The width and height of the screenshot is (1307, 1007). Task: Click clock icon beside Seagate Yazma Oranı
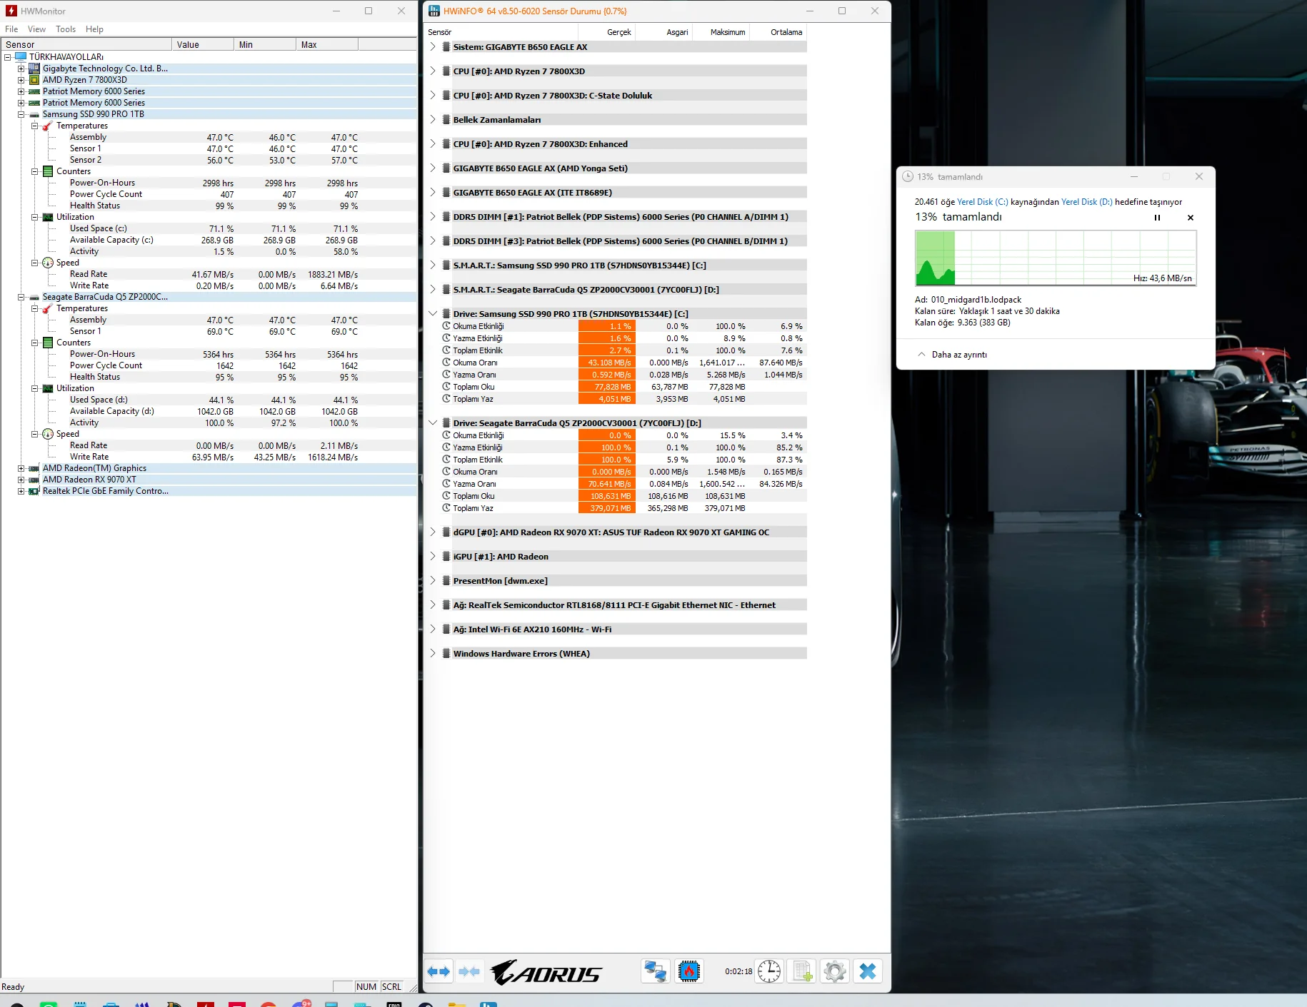coord(446,484)
